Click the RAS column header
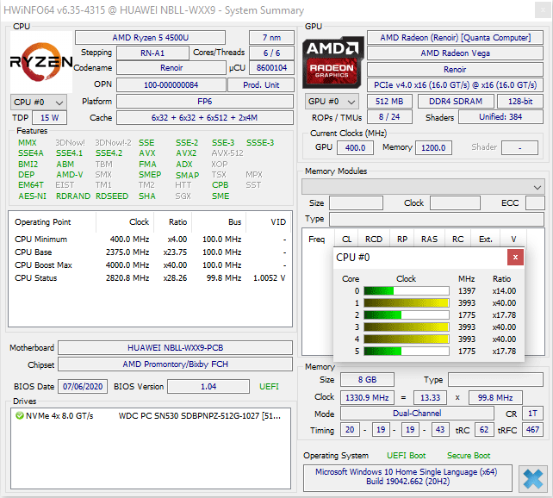553x498 pixels. (429, 240)
